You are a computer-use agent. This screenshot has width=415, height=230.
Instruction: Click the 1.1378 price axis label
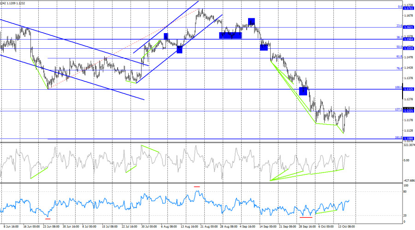coord(409,78)
